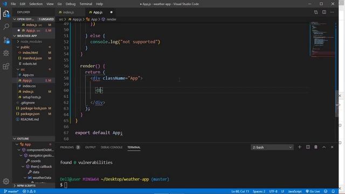Open the notifications bell in status bar
The width and height of the screenshot is (345, 194).
333,191
